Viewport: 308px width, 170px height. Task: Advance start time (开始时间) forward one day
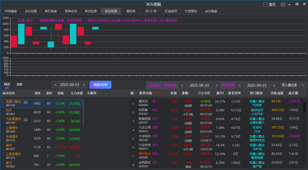pos(217,85)
